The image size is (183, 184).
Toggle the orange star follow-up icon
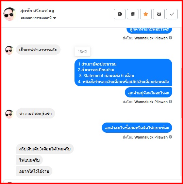[x=146, y=14]
